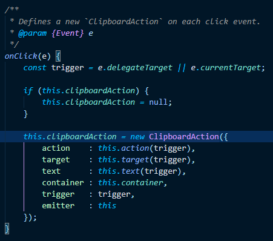Click this.container value
This screenshot has width=273, height=241.
pyautogui.click(x=131, y=183)
